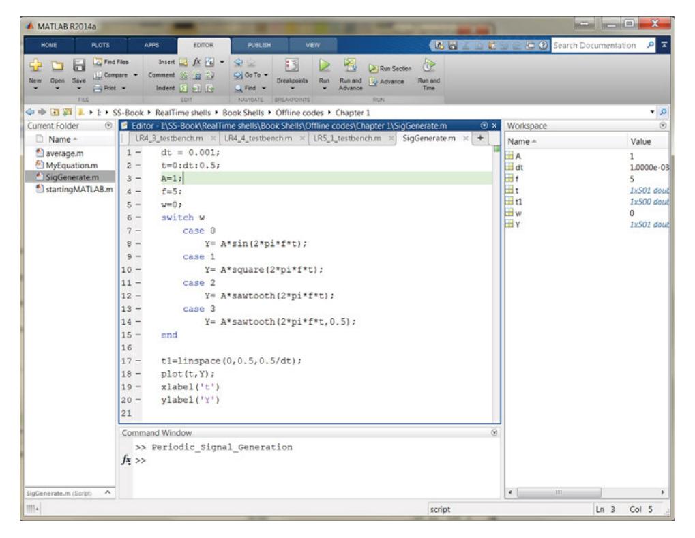Click the navigate back arrow icon
The image size is (695, 538).
(239, 62)
